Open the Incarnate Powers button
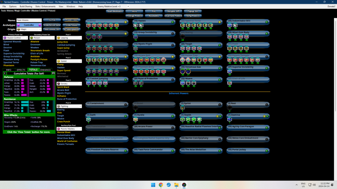 173,16
